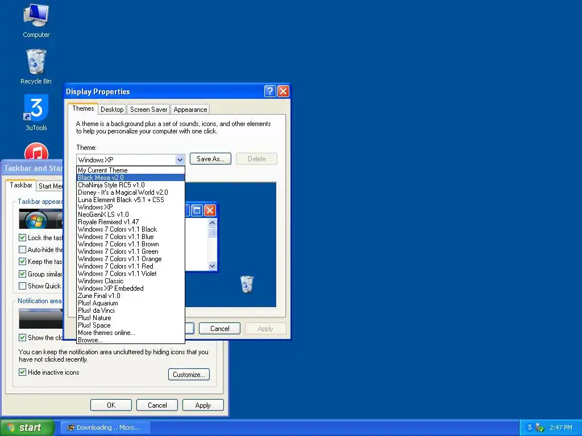Click Browse... in theme list
Image resolution: width=582 pixels, height=436 pixels.
tap(131, 340)
